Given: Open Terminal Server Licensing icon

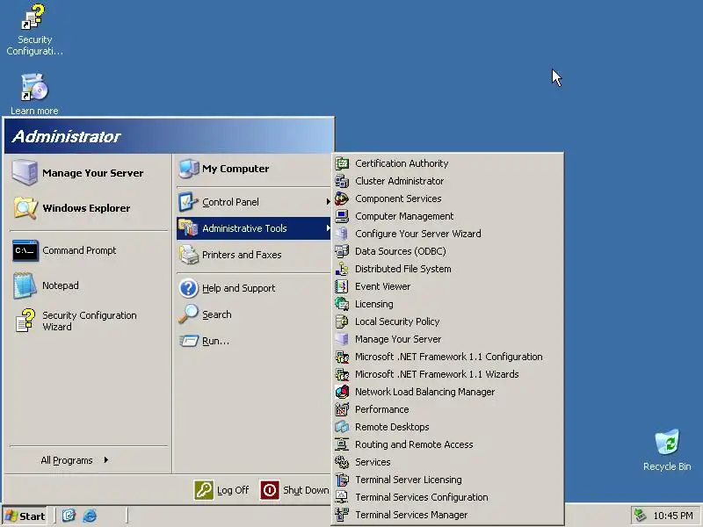Looking at the screenshot, I should [342, 480].
